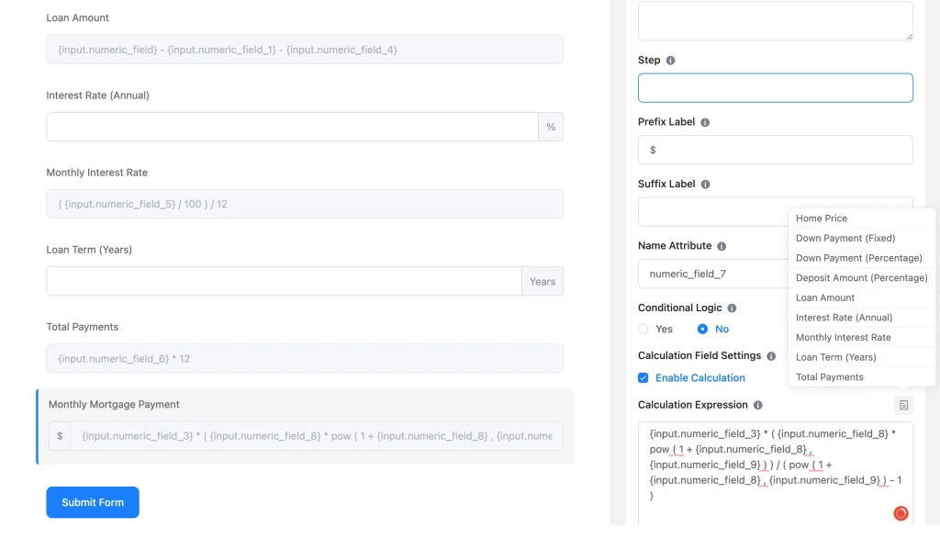Click the Conditional Logic info icon

[x=732, y=308]
